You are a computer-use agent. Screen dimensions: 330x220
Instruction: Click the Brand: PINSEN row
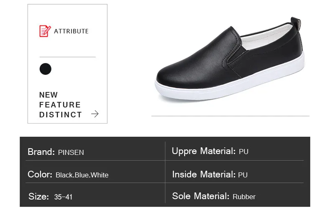[56, 152]
